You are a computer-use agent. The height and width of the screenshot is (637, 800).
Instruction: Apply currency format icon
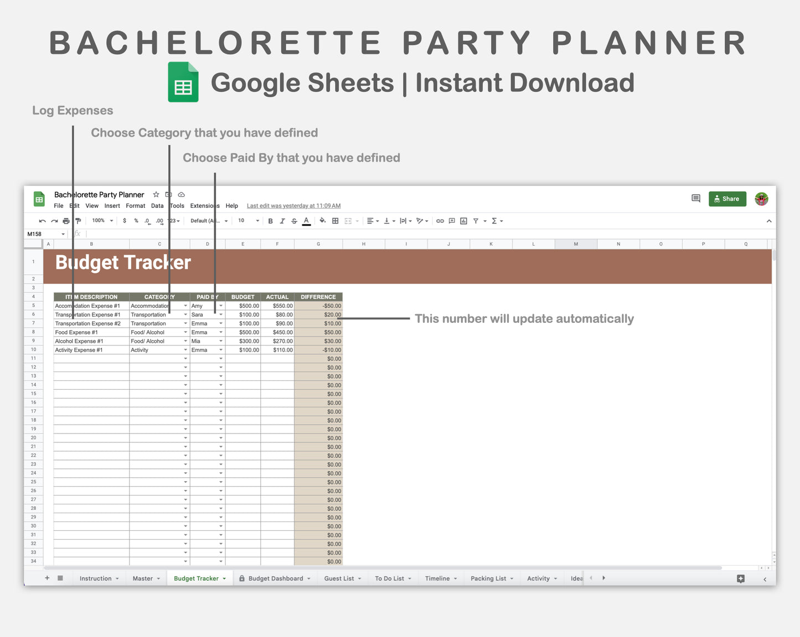tap(125, 221)
